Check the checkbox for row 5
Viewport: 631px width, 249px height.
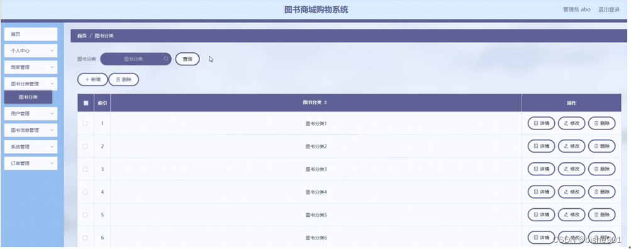click(x=86, y=215)
